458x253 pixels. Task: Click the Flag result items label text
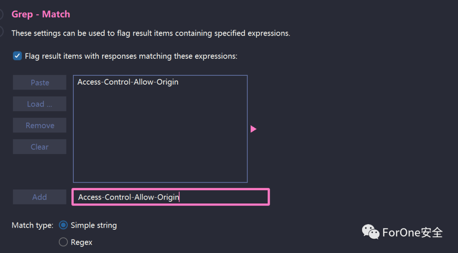[x=131, y=56]
